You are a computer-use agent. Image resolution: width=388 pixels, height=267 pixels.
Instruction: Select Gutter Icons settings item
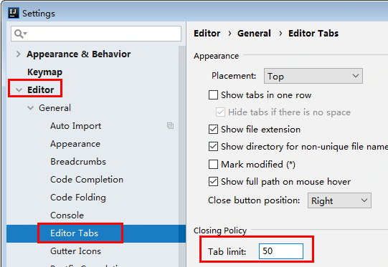(75, 251)
